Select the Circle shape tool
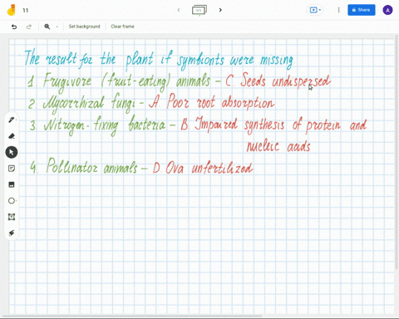This screenshot has height=319, width=399. pyautogui.click(x=12, y=200)
